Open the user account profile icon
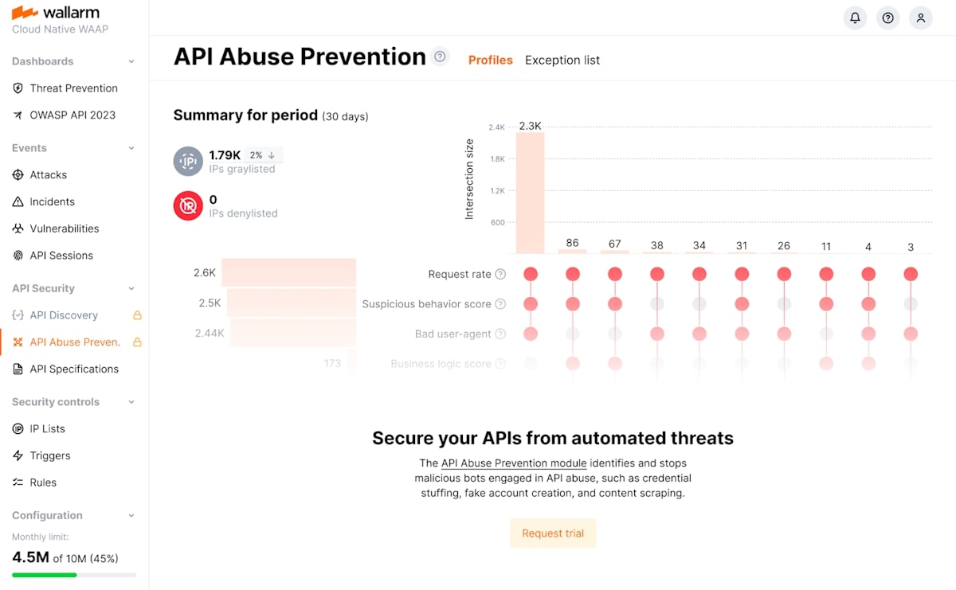This screenshot has width=956, height=590. click(920, 18)
